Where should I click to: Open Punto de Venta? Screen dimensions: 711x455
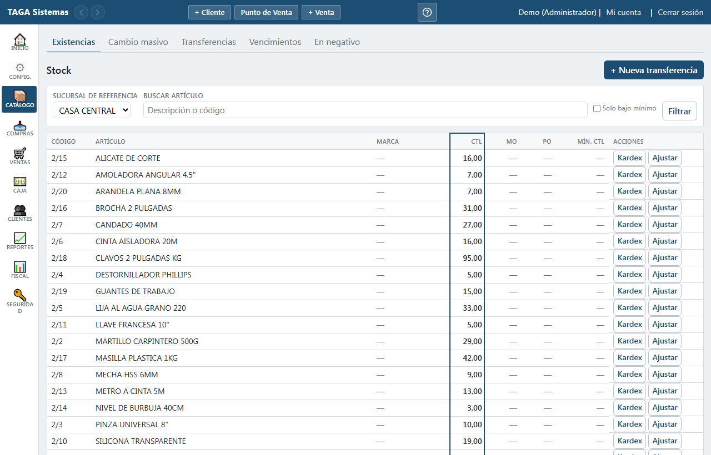(267, 12)
